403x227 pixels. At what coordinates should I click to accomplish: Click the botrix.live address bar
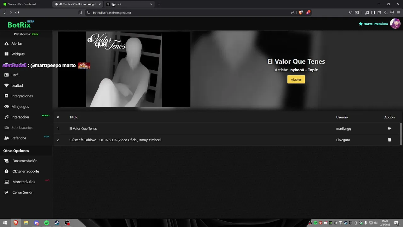pos(189,13)
